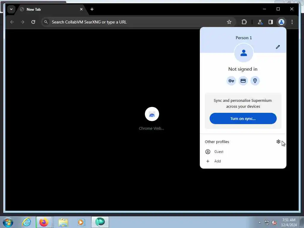Edit profile name with pencil icon
This screenshot has height=228, width=304.
278,47
